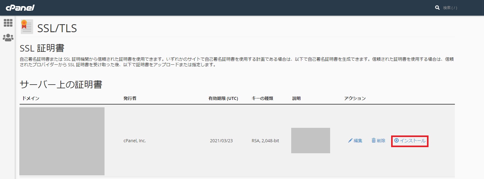This screenshot has width=484, height=179.
Task: Select the アクション column header
Action: (x=355, y=98)
